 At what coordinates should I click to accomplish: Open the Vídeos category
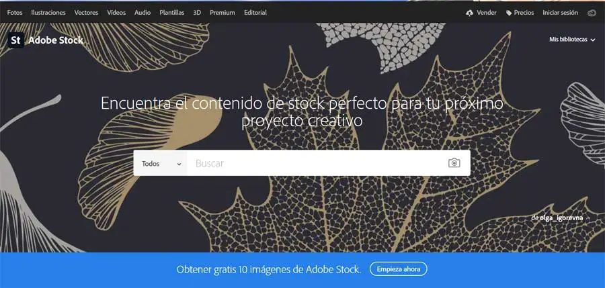116,13
